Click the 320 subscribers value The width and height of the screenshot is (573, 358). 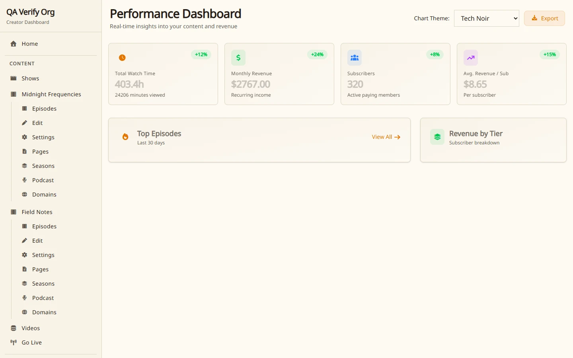pos(355,84)
